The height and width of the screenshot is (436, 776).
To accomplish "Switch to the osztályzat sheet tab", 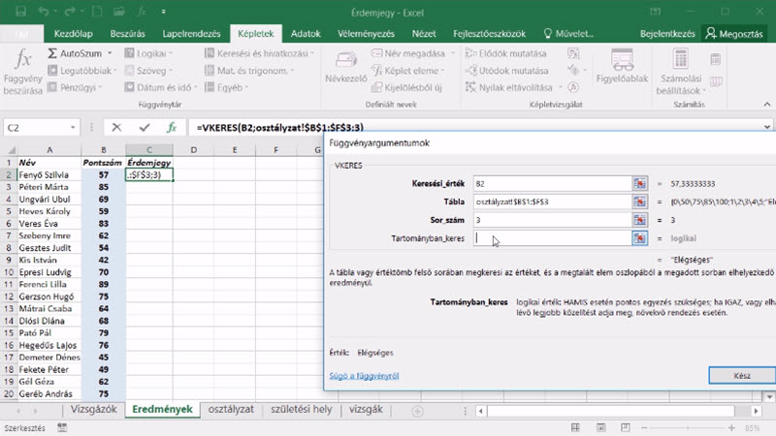I will tap(231, 409).
